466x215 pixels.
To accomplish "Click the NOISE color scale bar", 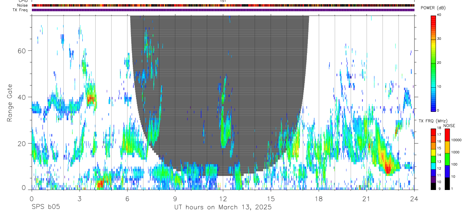I will pyautogui.click(x=447, y=159).
